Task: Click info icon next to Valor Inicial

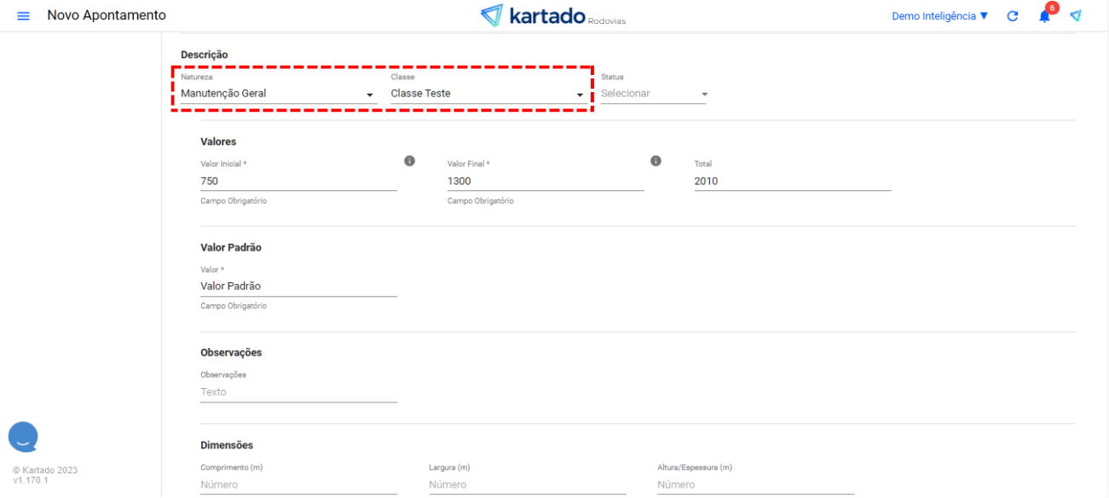Action: [409, 160]
